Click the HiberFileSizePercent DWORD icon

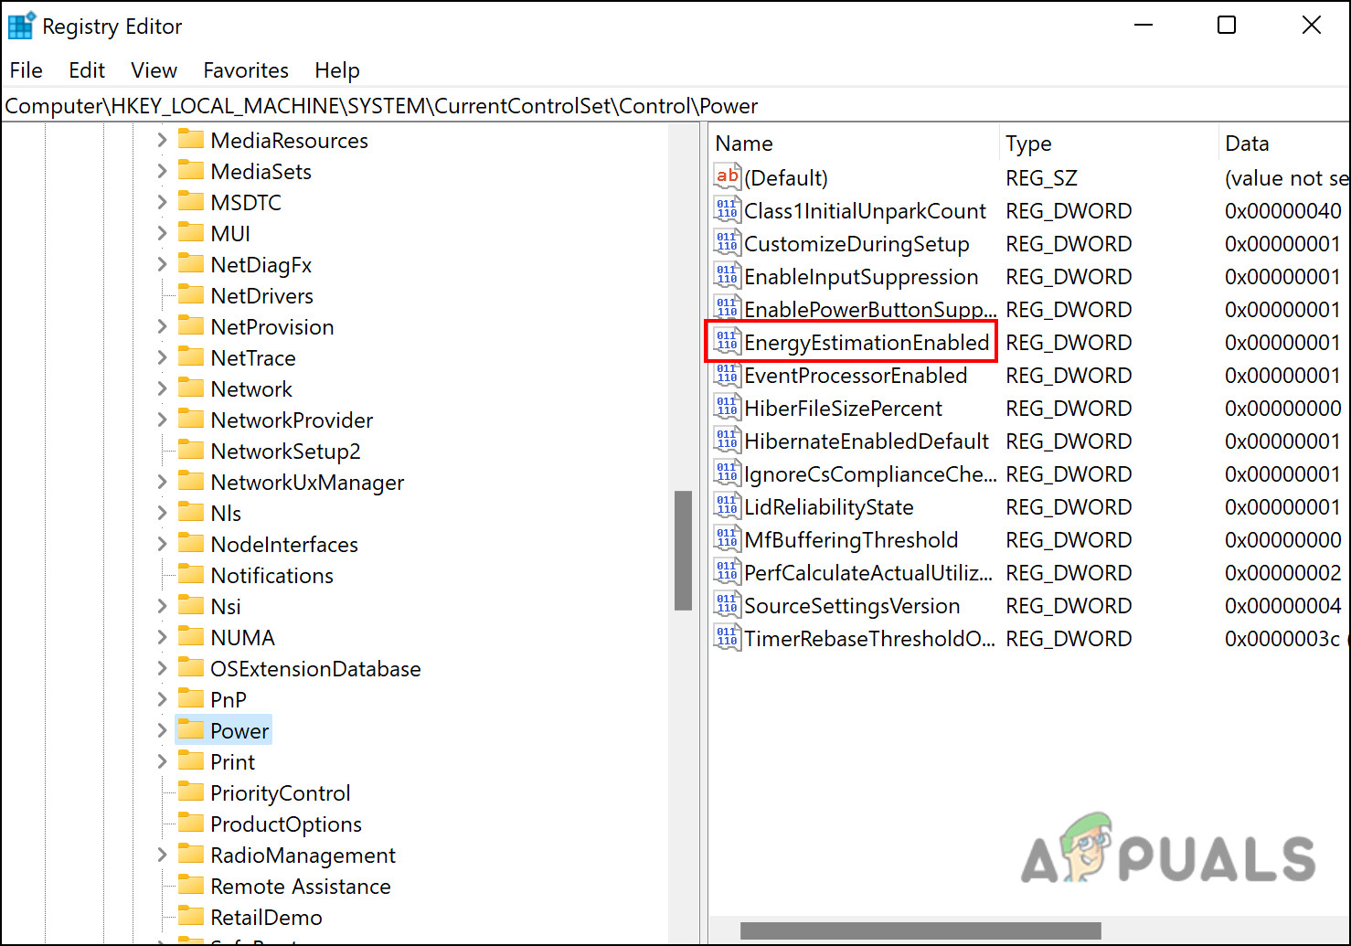(x=728, y=408)
